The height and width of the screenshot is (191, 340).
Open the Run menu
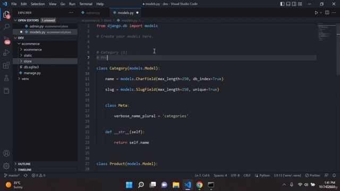tap(72, 4)
